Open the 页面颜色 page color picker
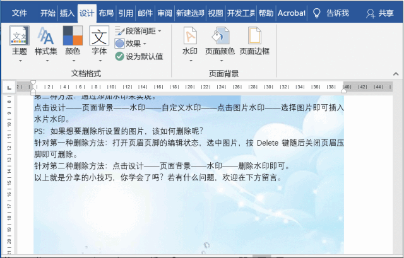 (220, 43)
